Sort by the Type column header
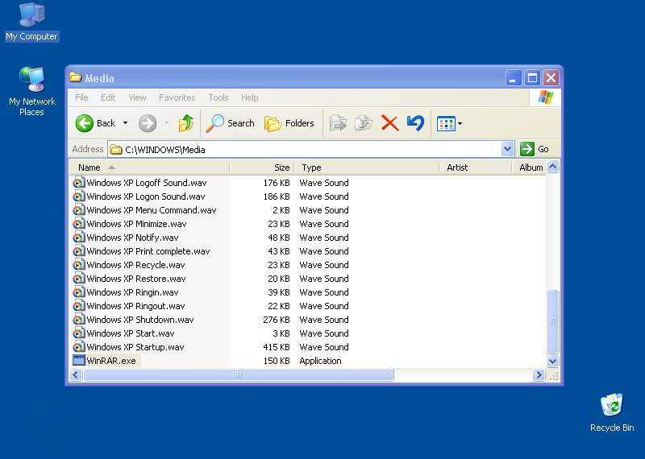645x459 pixels. (367, 167)
